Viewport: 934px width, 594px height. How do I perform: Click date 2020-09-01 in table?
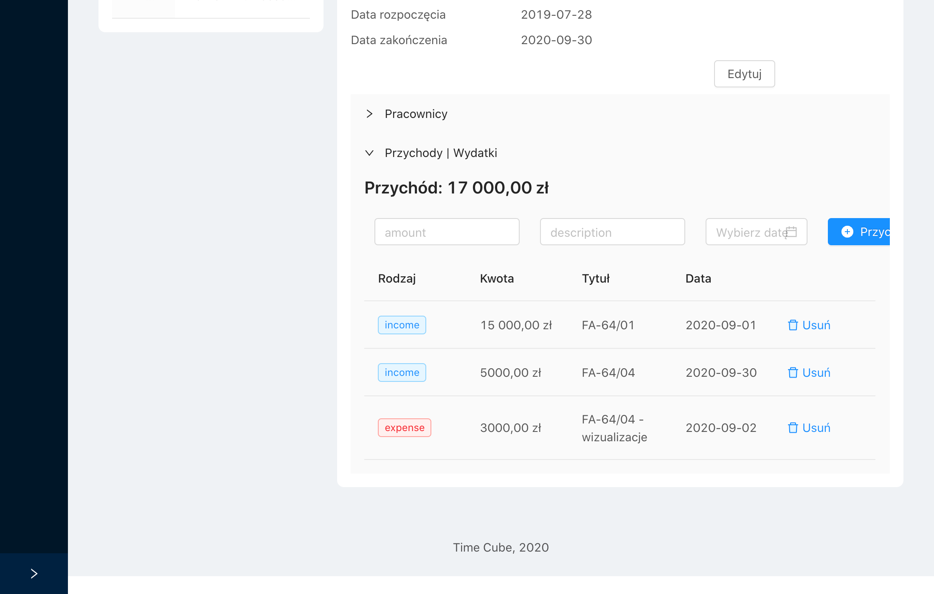coord(721,325)
